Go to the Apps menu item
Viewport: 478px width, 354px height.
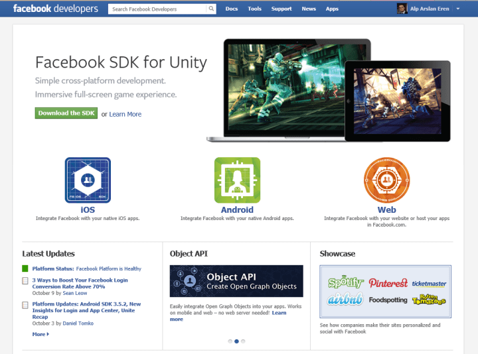click(x=332, y=9)
